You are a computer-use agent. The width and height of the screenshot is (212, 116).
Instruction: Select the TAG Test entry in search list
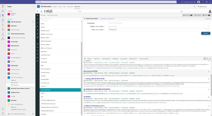[x=60, y=86]
